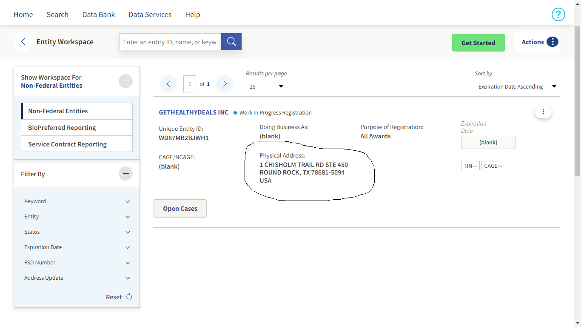This screenshot has width=581, height=327.
Task: Click the back arrow beside Entity Workspace
Action: point(23,42)
